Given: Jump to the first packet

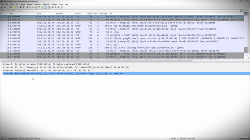Looking at the screenshot, I should click(39, 7).
